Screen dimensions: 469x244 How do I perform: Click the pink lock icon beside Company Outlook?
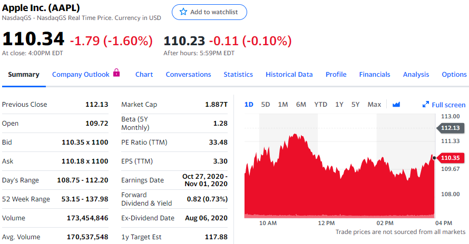(116, 73)
